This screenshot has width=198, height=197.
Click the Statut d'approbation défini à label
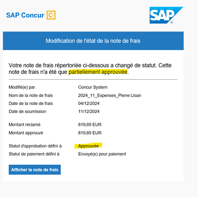point(35,146)
